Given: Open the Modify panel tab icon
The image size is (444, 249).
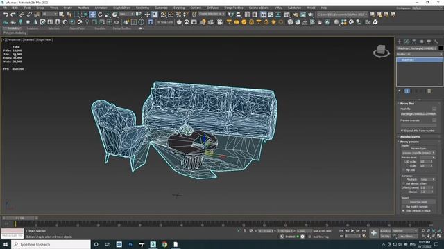Looking at the screenshot, I should pyautogui.click(x=407, y=41).
